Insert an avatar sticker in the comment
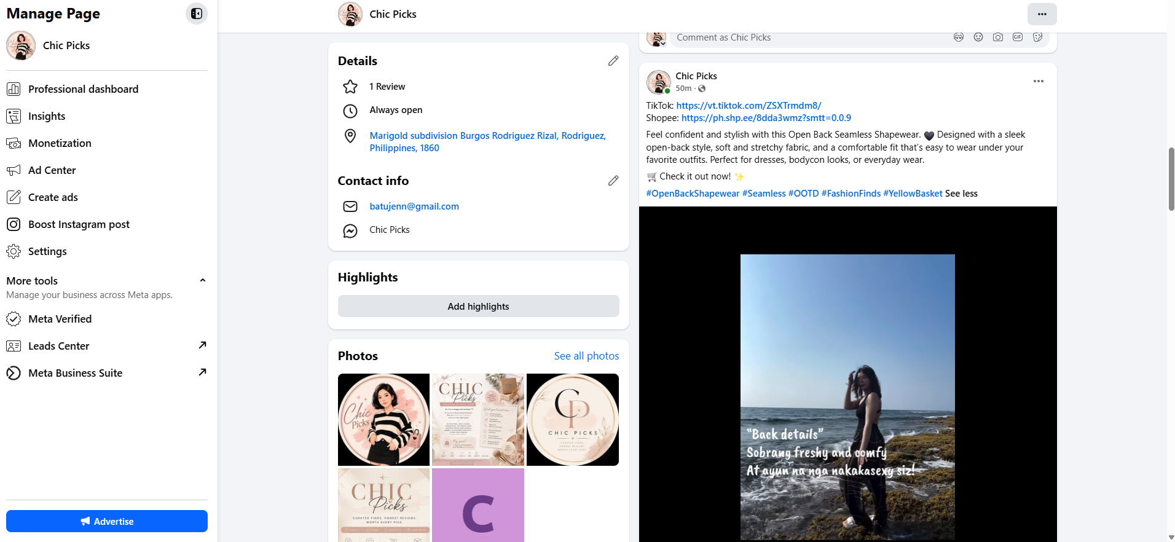This screenshot has height=542, width=1175. 959,37
